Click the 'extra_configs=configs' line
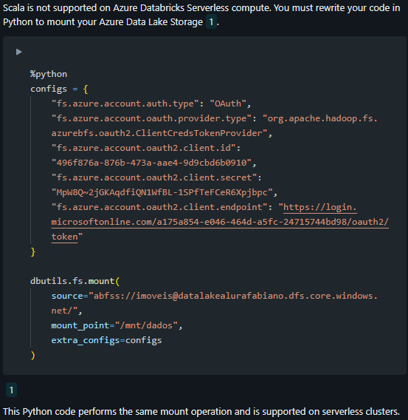408x420 pixels. click(106, 340)
